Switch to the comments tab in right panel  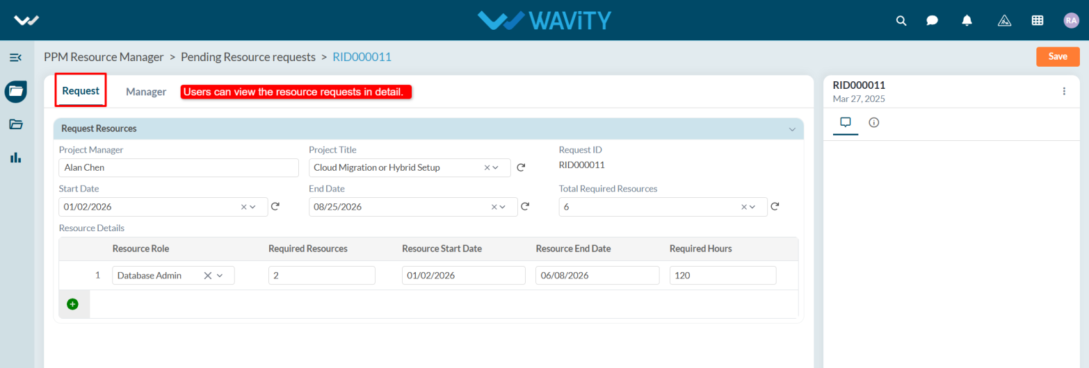coord(846,122)
